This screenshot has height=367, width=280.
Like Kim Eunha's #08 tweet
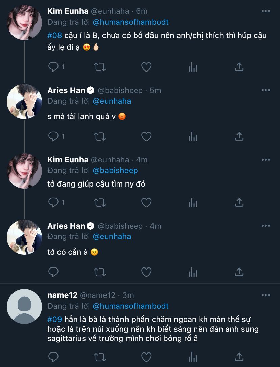coord(146,67)
